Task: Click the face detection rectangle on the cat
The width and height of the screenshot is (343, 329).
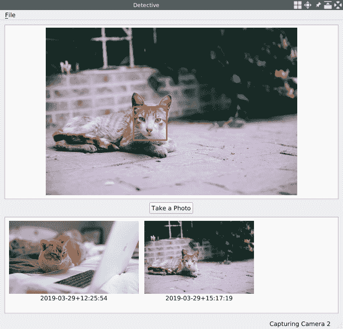Action: coord(150,123)
